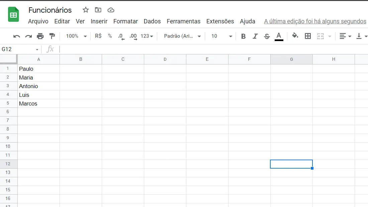This screenshot has width=368, height=207.
Task: Select column D header
Action: 165,59
